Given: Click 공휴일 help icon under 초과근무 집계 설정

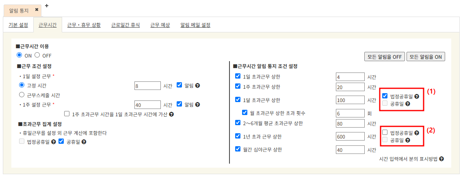Looking at the screenshot, I should point(84,142).
